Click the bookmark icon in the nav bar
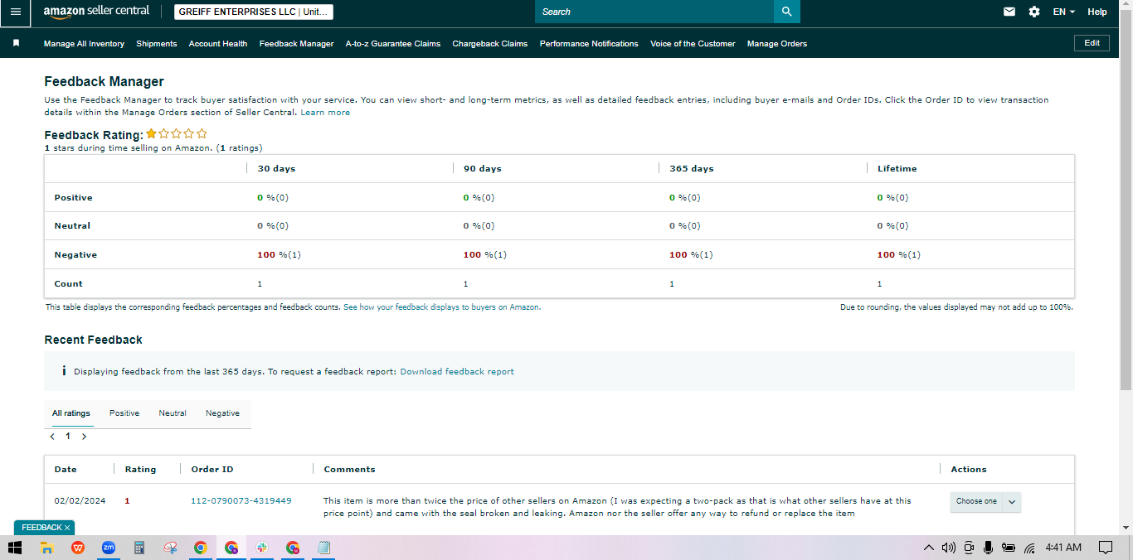The width and height of the screenshot is (1133, 560). tap(16, 43)
